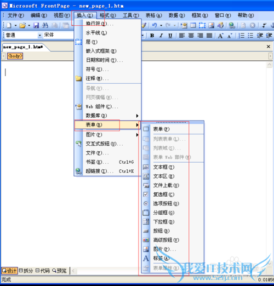The image size is (274, 286).
Task: Center align text
Action: point(191,36)
